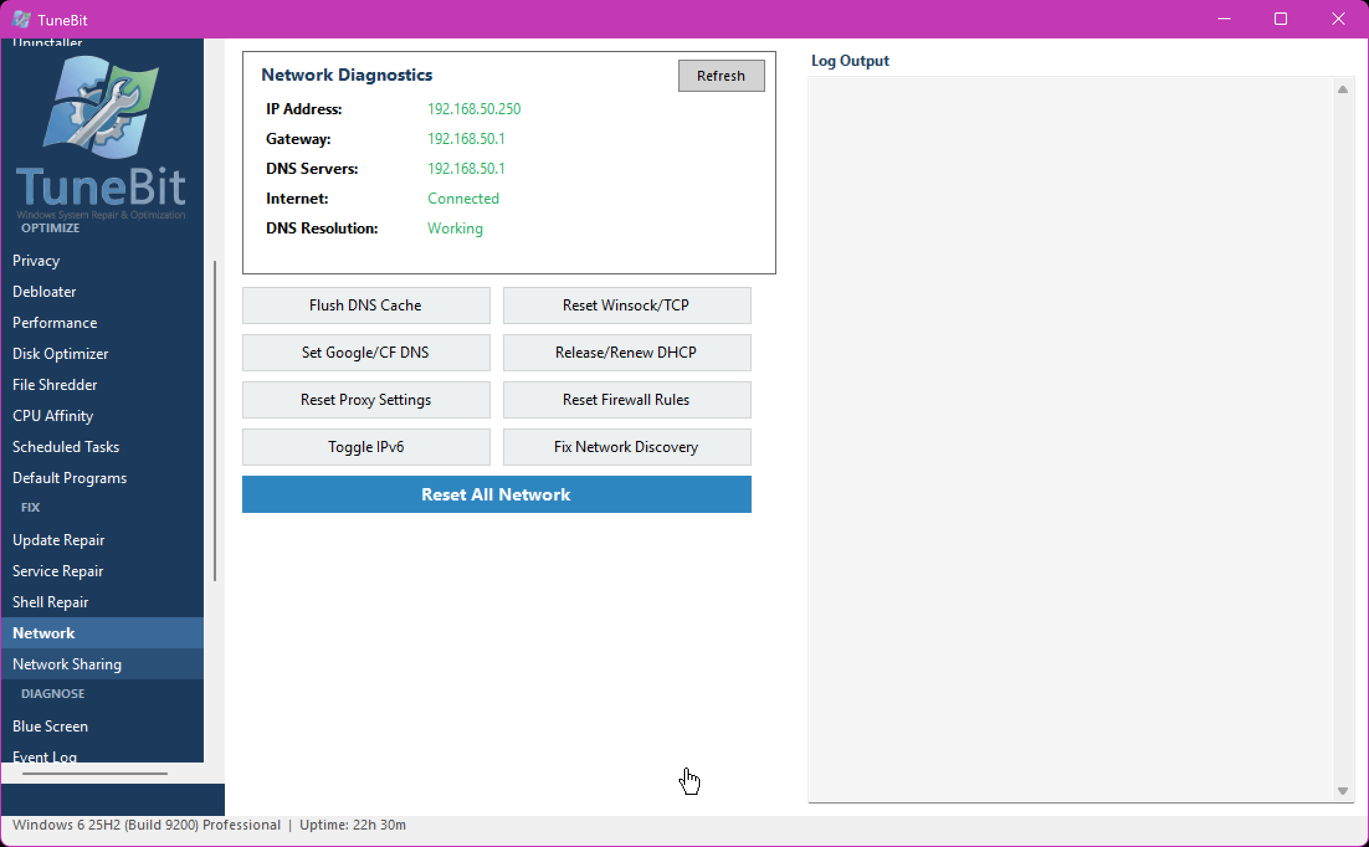Click Reset Firewall Rules button
This screenshot has width=1369, height=847.
tap(627, 400)
